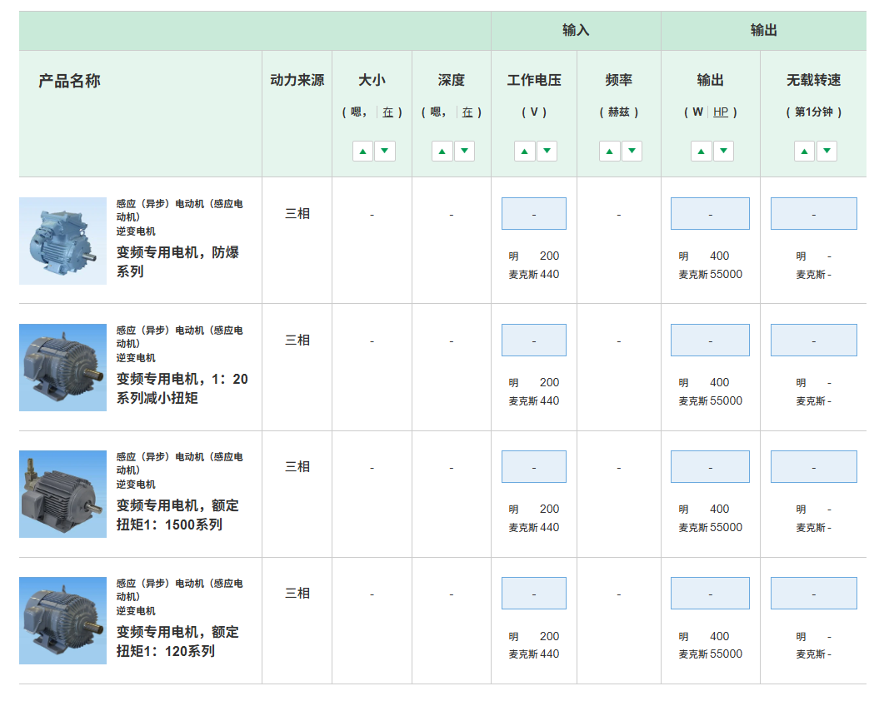The width and height of the screenshot is (894, 706).
Task: Sort 输出 (W/HP) column descending
Action: 723,151
